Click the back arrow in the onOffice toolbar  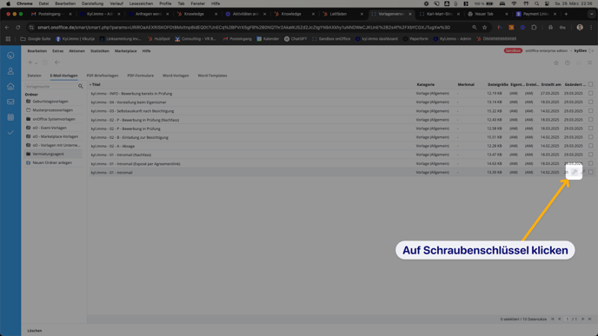[57, 63]
